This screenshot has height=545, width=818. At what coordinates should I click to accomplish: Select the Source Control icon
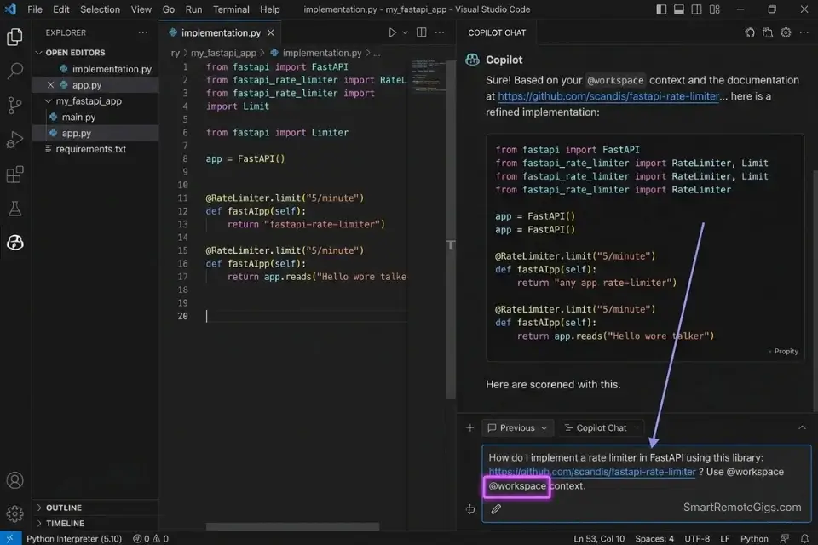pyautogui.click(x=14, y=106)
